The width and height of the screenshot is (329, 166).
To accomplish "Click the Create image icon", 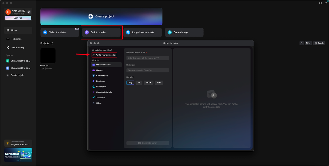I will click(170, 32).
